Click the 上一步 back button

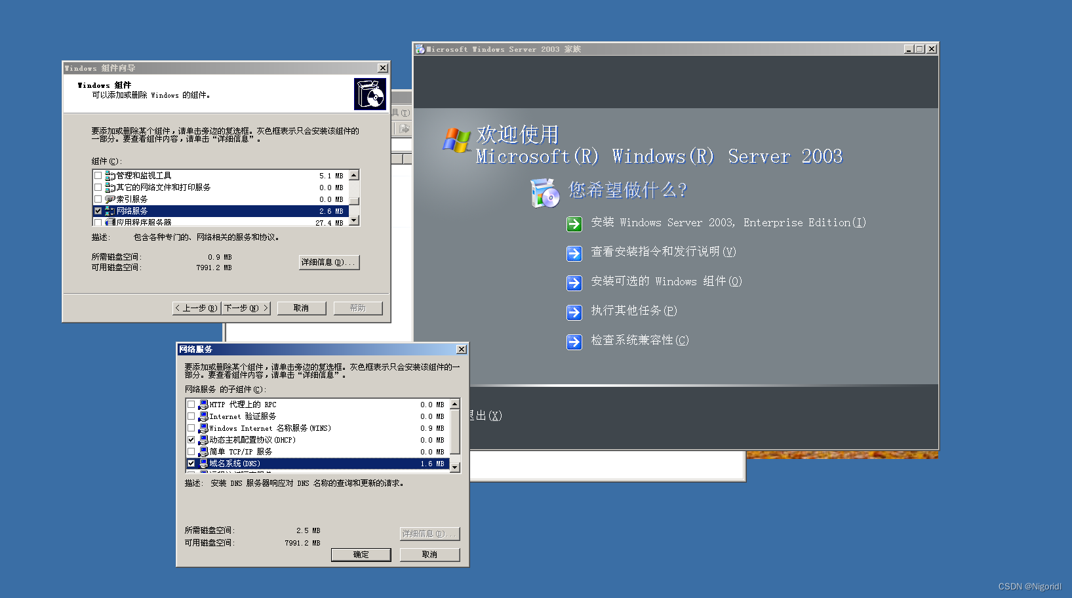(x=196, y=308)
